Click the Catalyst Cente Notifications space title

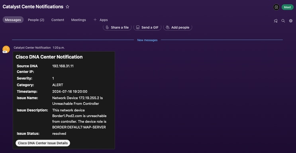[x=33, y=7]
